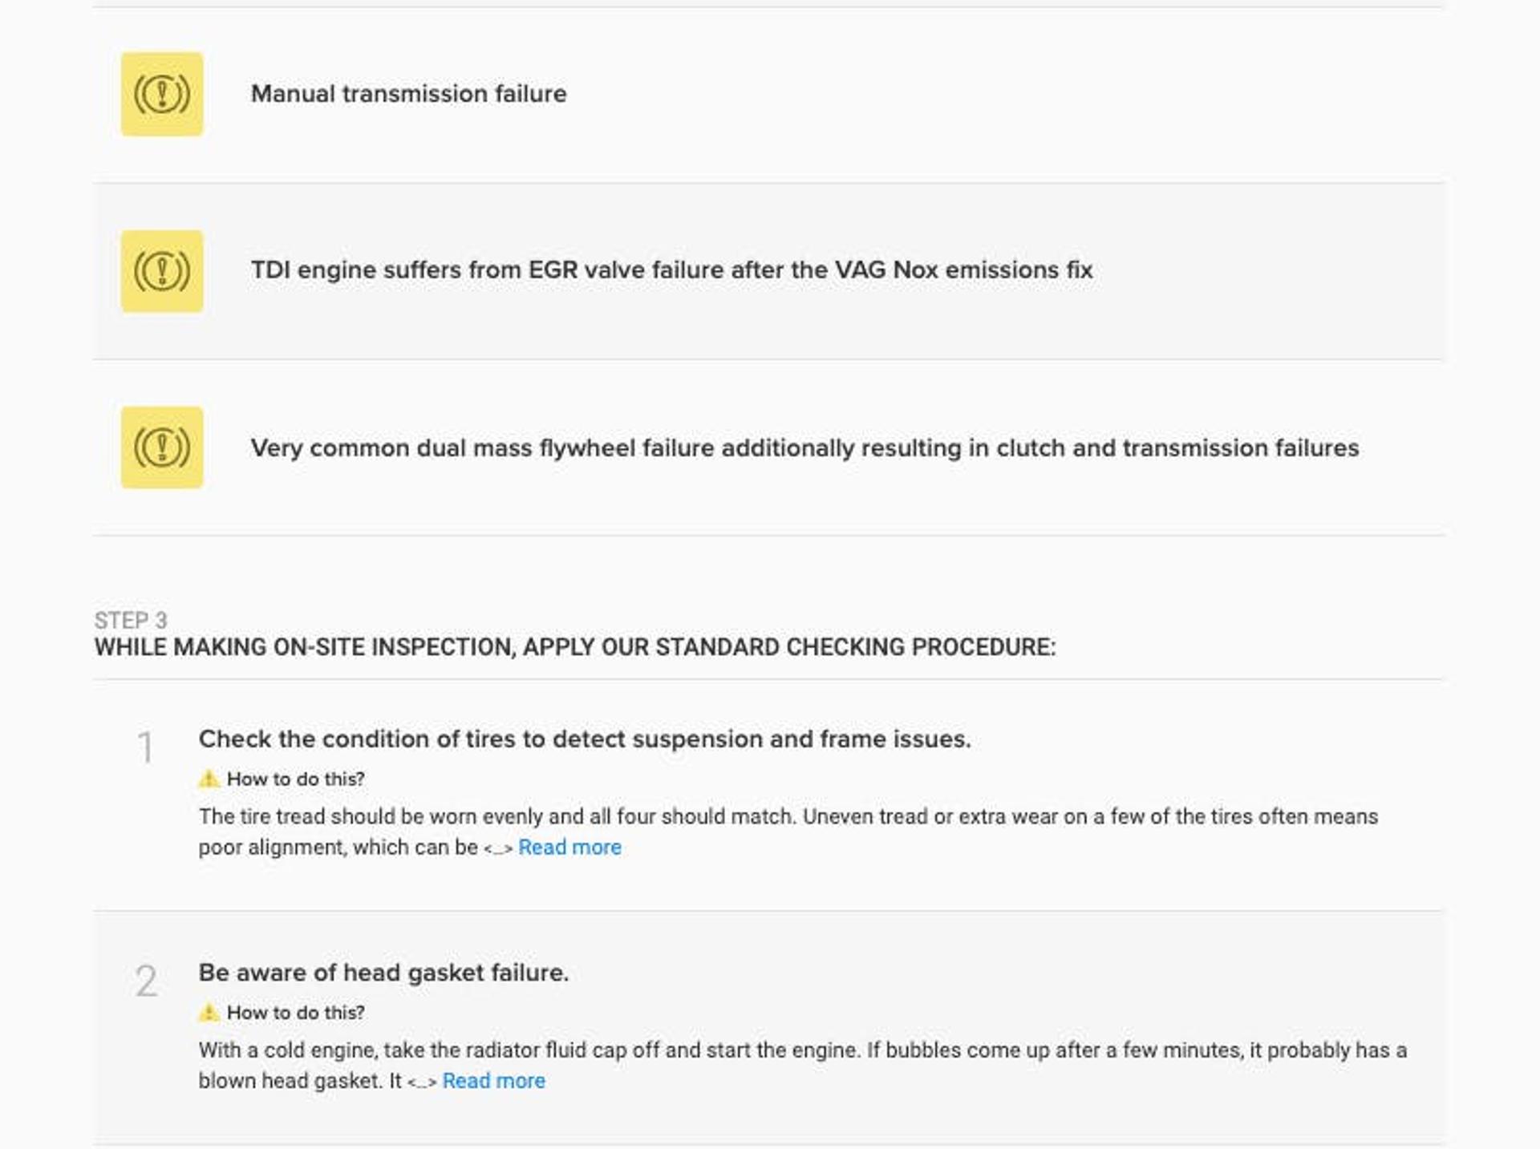Follow the Read more link about tire tread
This screenshot has height=1149, width=1540.
click(x=569, y=848)
